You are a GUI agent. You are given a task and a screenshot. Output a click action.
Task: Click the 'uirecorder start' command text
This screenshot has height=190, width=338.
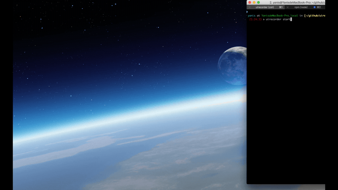tap(278, 19)
